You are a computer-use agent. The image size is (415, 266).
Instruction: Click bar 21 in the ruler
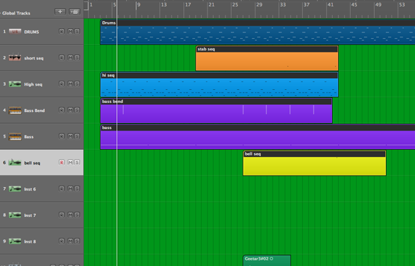coord(211,5)
